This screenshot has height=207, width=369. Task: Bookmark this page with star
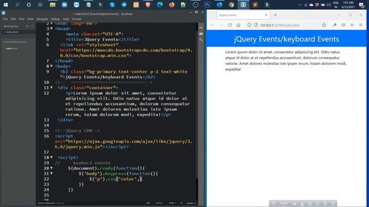click(x=324, y=25)
